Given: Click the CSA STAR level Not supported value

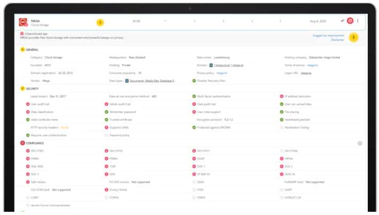Looking at the screenshot, I should click(x=61, y=190).
